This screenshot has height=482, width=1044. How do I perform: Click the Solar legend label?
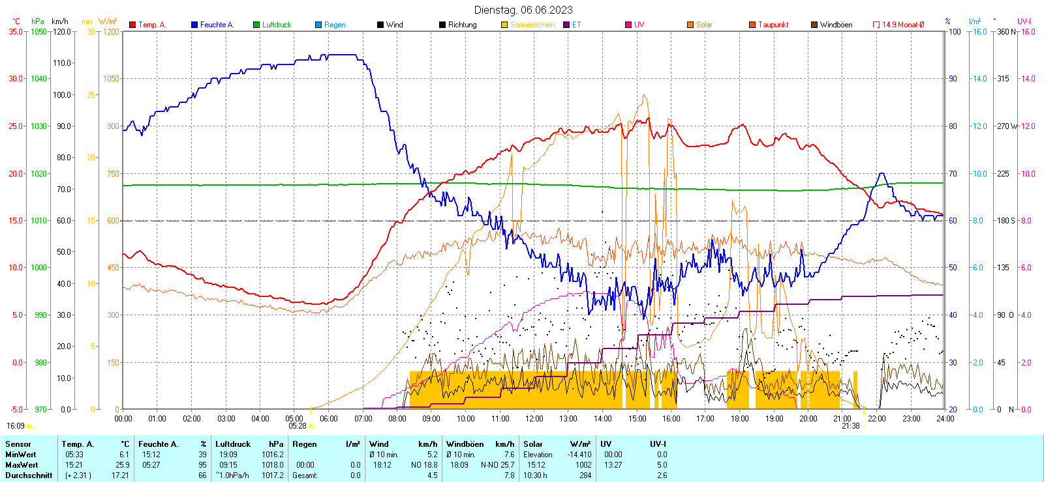click(704, 25)
